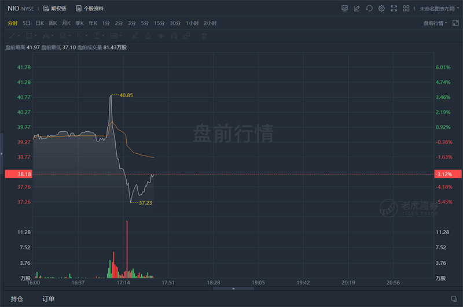The width and height of the screenshot is (463, 307).
Task: Click the options chain icon beside 期权链
Action: pyautogui.click(x=46, y=9)
